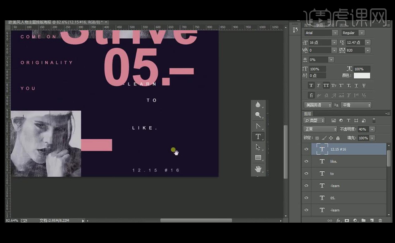The height and width of the screenshot is (243, 395).
Task: Apply Underline text style
Action: tap(356, 86)
